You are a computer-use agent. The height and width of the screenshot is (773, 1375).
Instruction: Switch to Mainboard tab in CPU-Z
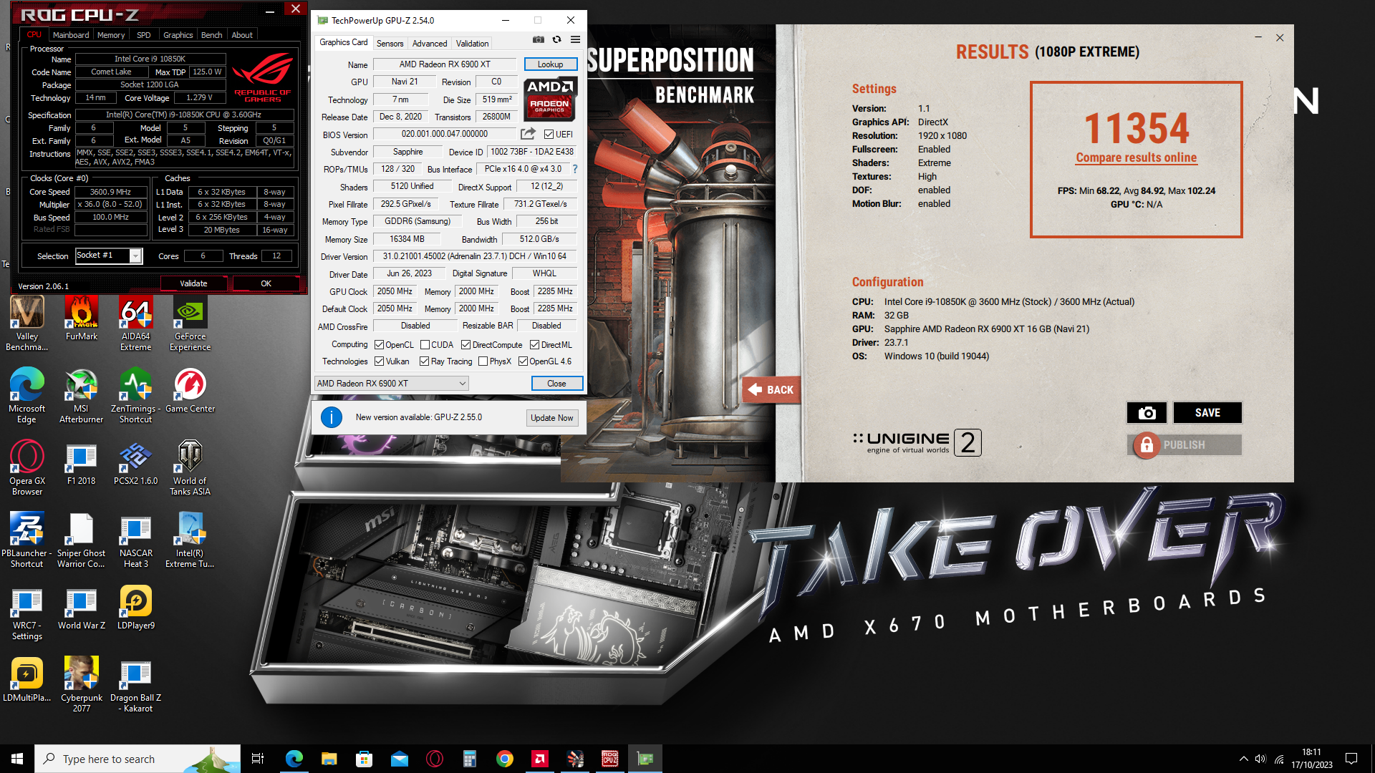71,35
